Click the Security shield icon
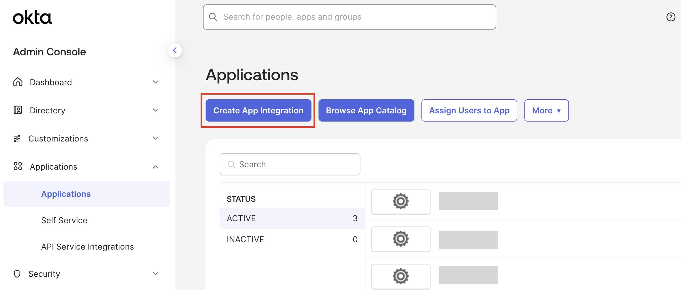This screenshot has height=290, width=681. click(17, 274)
